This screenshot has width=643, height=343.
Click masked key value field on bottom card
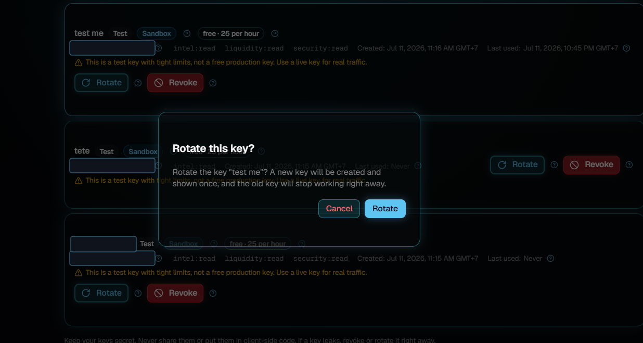click(112, 258)
